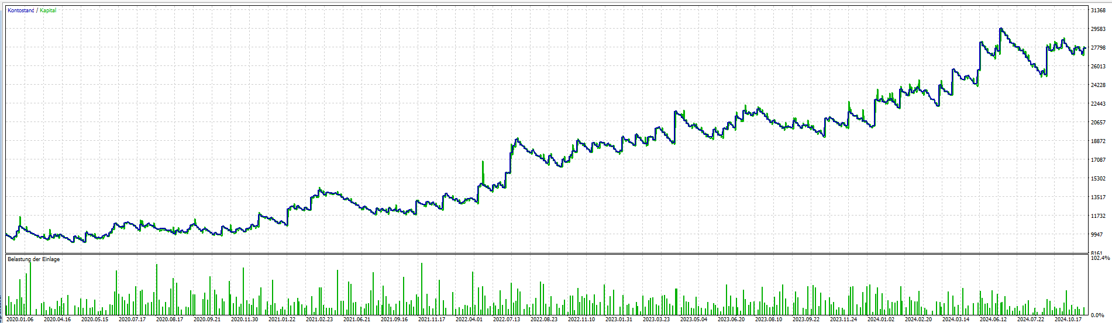Click the 0.0% deposit load label
The image size is (1112, 323).
coord(1098,315)
